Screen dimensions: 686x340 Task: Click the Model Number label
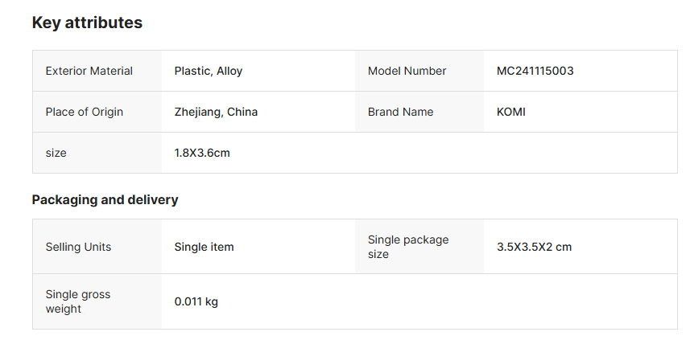pos(407,71)
